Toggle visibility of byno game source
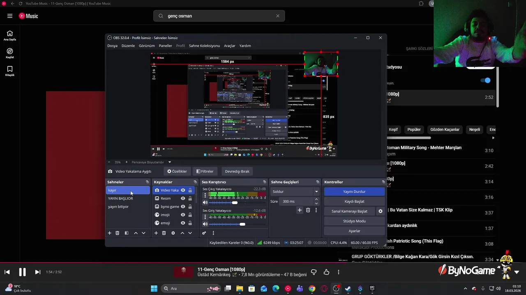 183,206
